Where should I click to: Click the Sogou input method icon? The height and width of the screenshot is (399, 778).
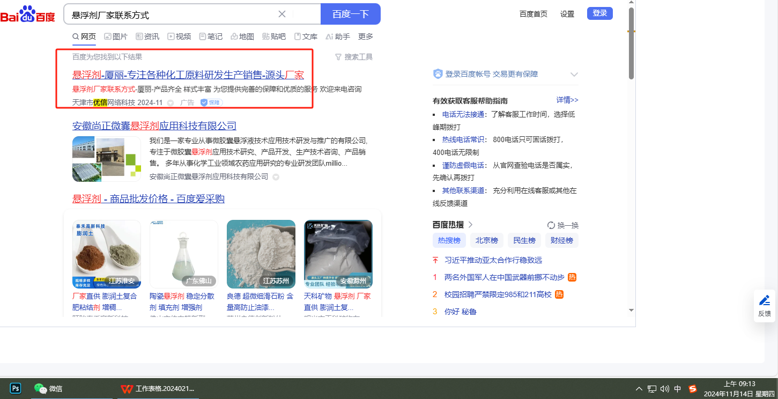click(692, 389)
